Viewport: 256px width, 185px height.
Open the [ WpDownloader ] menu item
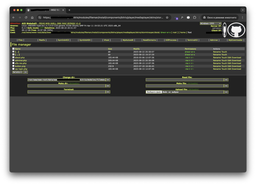point(235,40)
